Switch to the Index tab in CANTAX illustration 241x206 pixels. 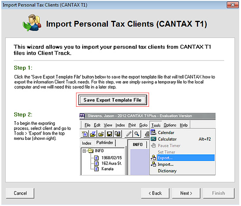coord(87,143)
